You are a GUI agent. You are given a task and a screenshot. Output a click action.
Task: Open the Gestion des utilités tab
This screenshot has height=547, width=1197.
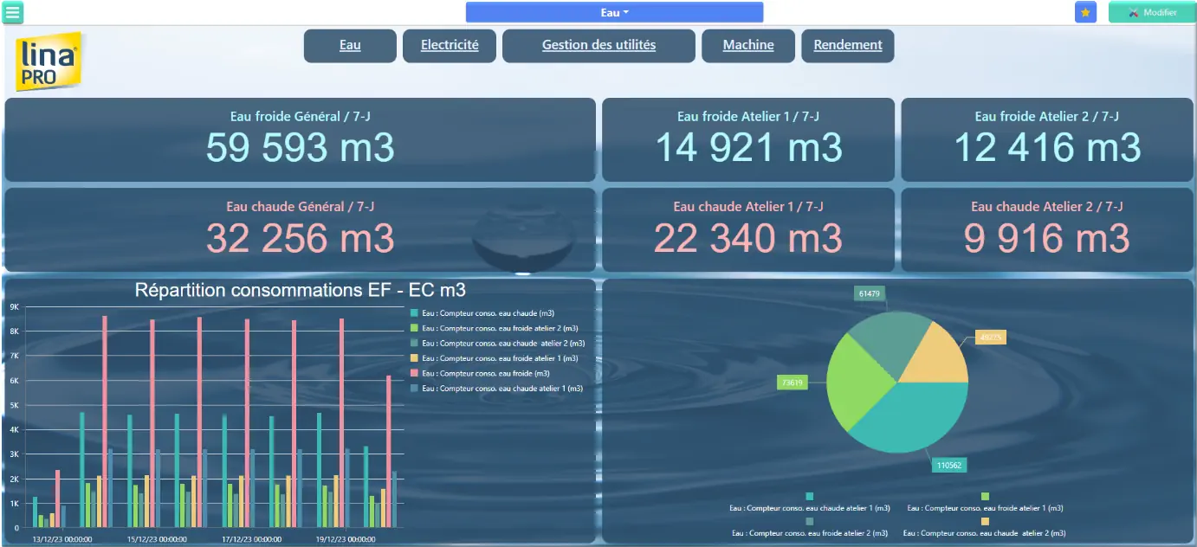598,46
